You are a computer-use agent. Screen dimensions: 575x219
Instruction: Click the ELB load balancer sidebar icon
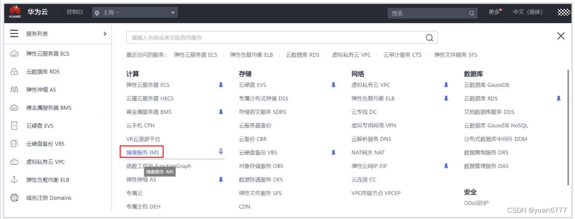tap(14, 180)
